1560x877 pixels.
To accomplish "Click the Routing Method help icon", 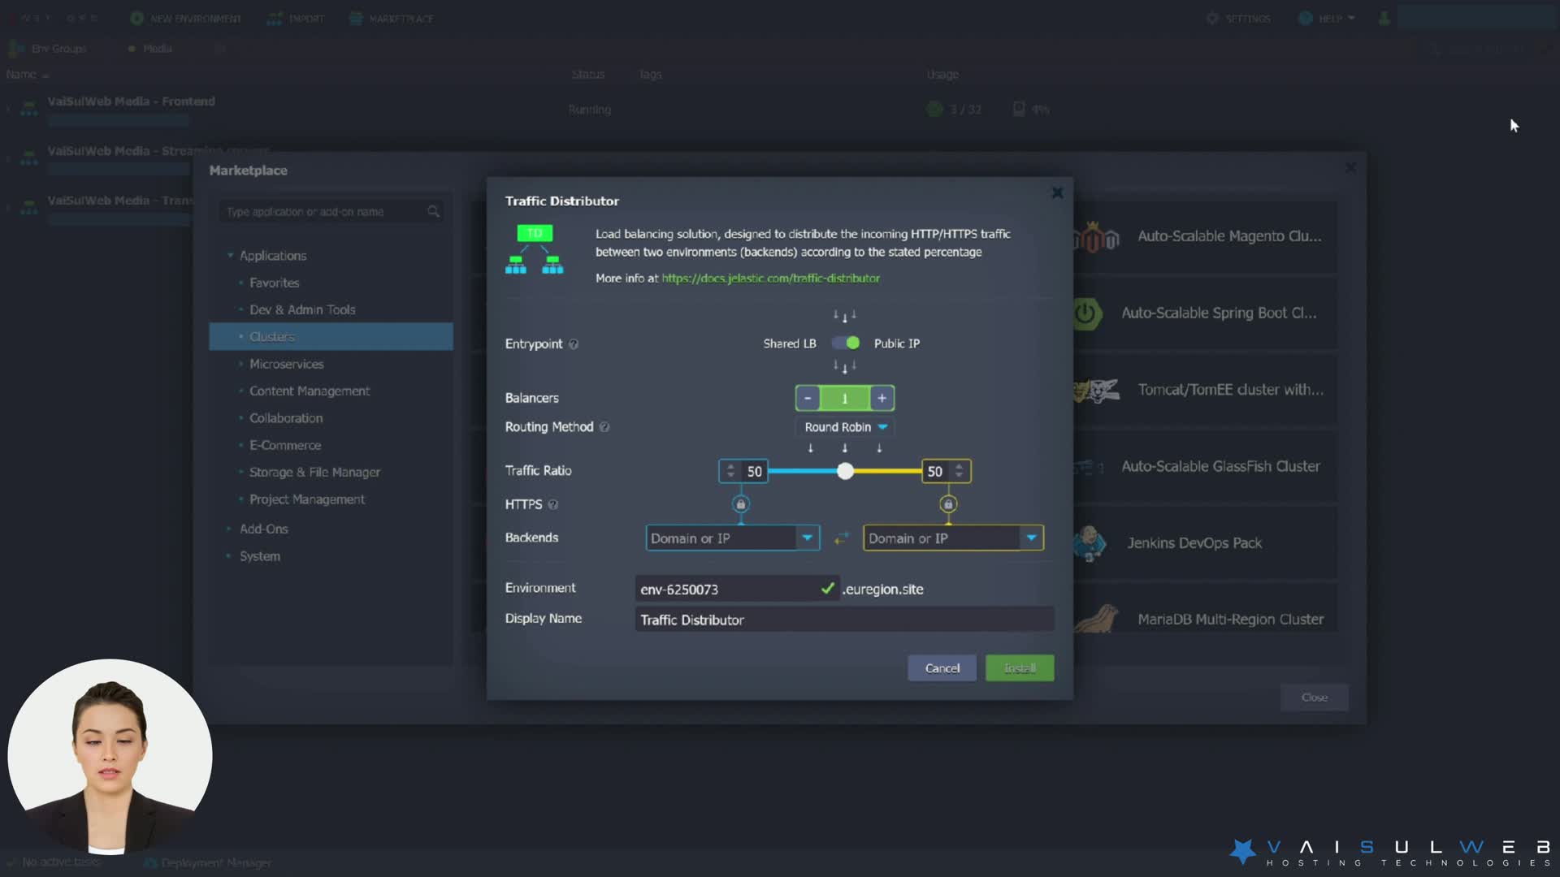I will point(606,426).
